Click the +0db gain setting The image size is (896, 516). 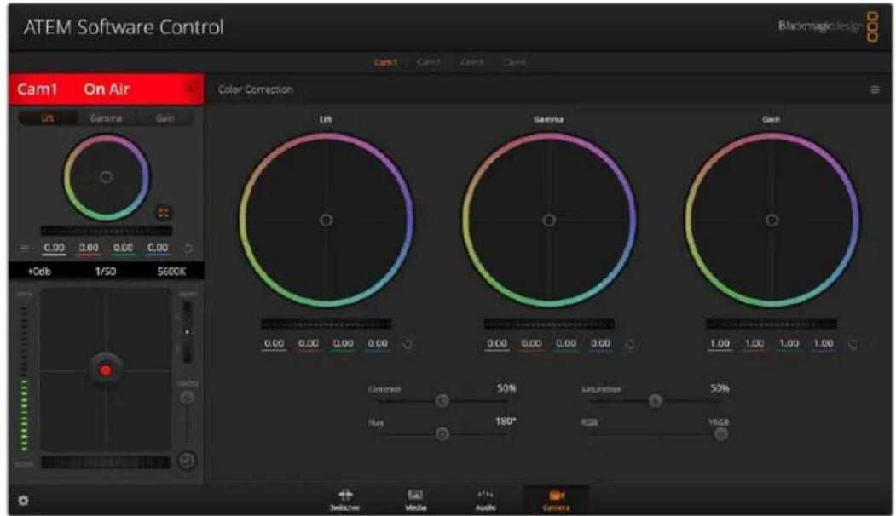39,272
